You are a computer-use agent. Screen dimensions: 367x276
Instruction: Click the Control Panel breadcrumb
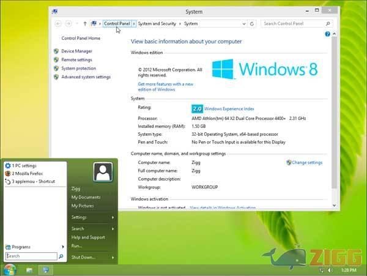click(x=117, y=24)
